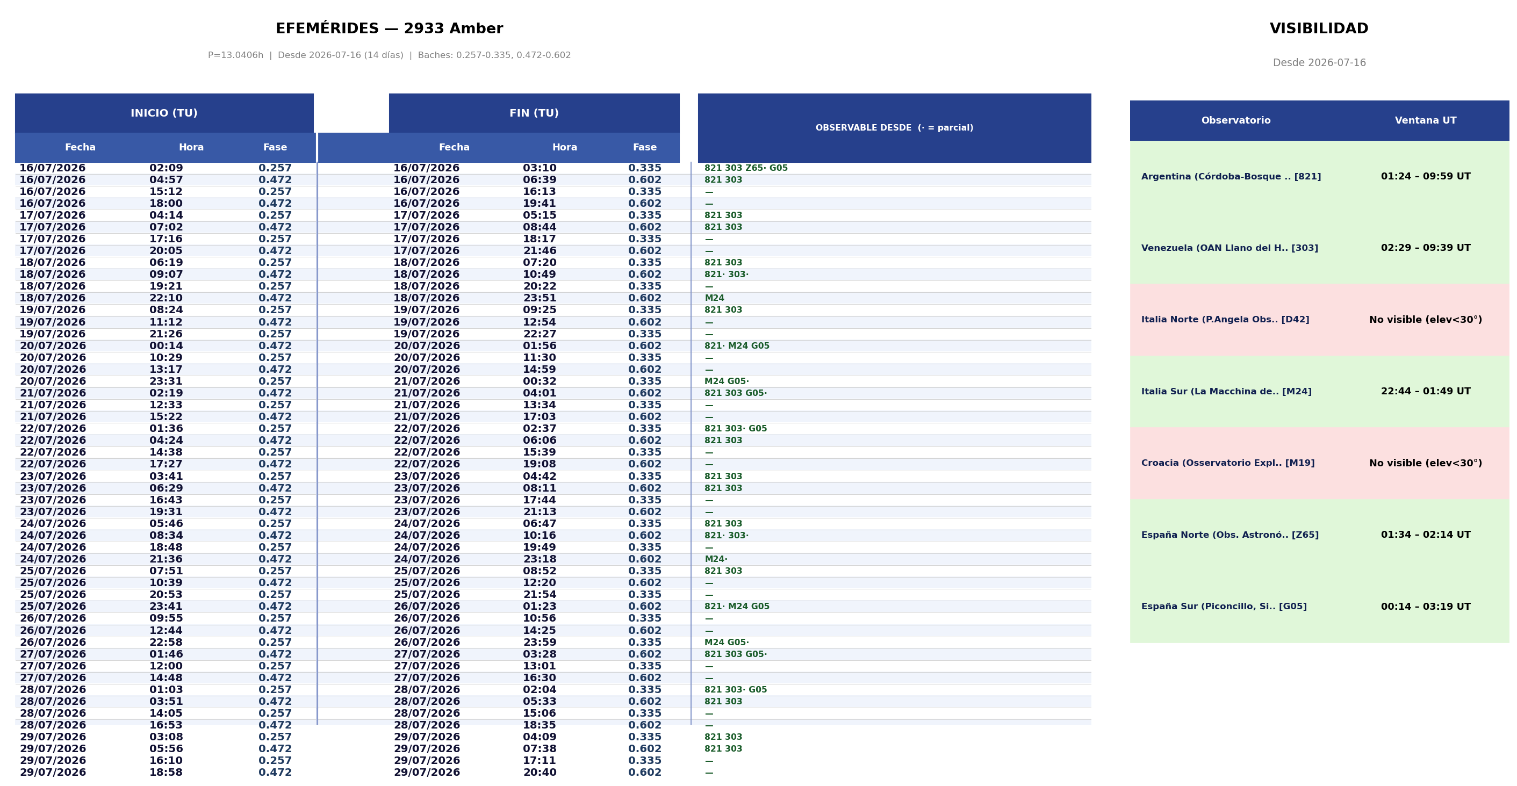This screenshot has height=786, width=1517.
Task: Click the end time '03:10' on 16/07/2026
Action: (x=540, y=168)
